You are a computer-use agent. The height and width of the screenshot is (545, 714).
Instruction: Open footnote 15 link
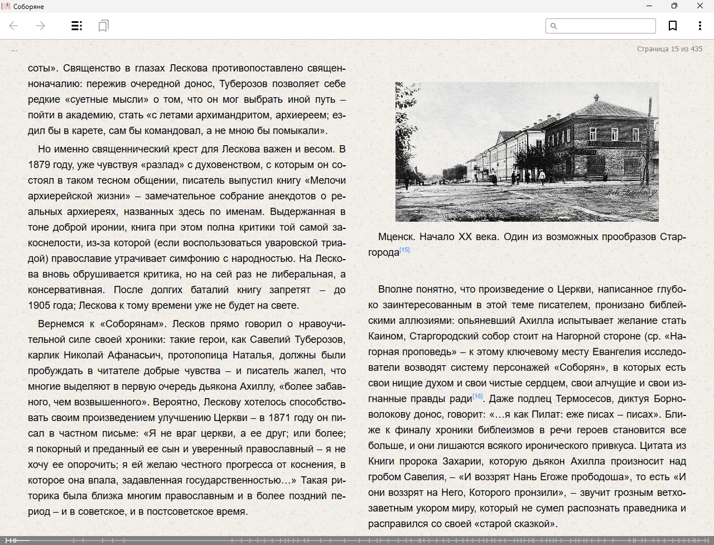click(404, 250)
